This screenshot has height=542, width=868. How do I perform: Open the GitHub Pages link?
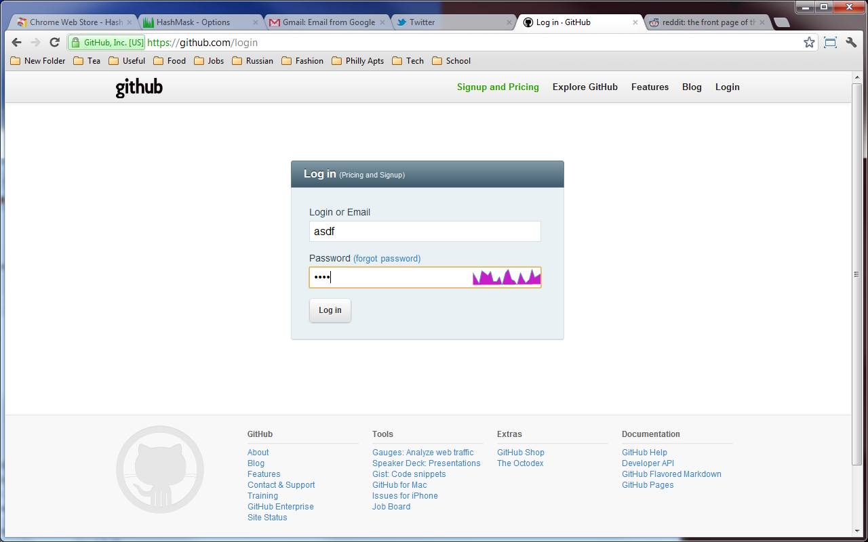click(x=648, y=485)
